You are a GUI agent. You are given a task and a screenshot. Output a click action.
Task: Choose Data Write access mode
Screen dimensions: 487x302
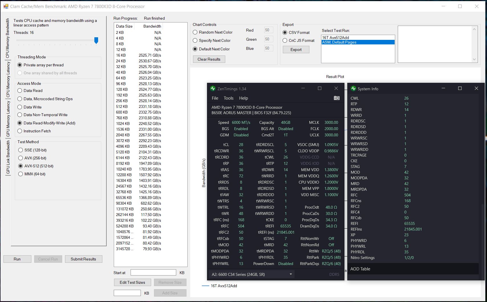(29, 107)
